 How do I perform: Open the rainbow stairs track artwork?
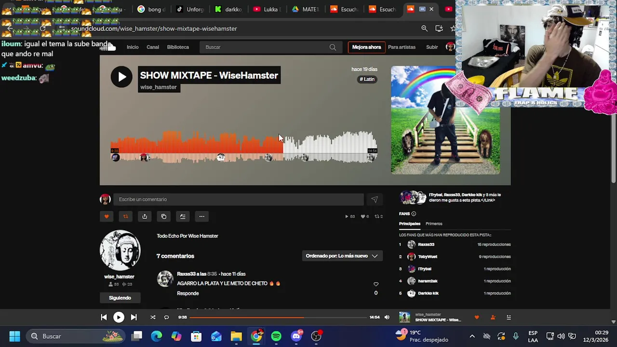(x=445, y=120)
